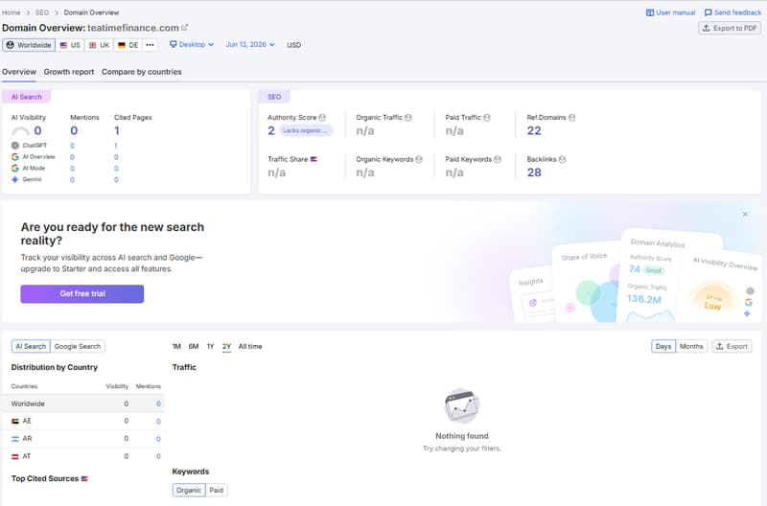The height and width of the screenshot is (506, 767).
Task: Click the Lacks organic badge
Action: 306,130
